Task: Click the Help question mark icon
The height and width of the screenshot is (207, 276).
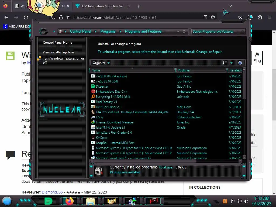Action: [240, 63]
